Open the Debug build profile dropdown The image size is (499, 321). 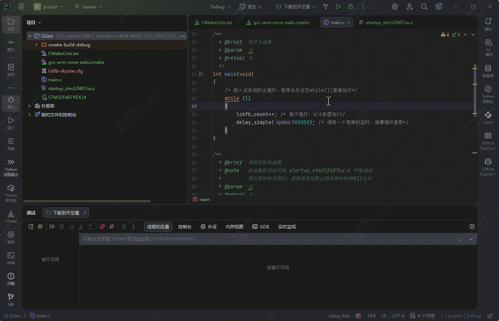click(220, 7)
